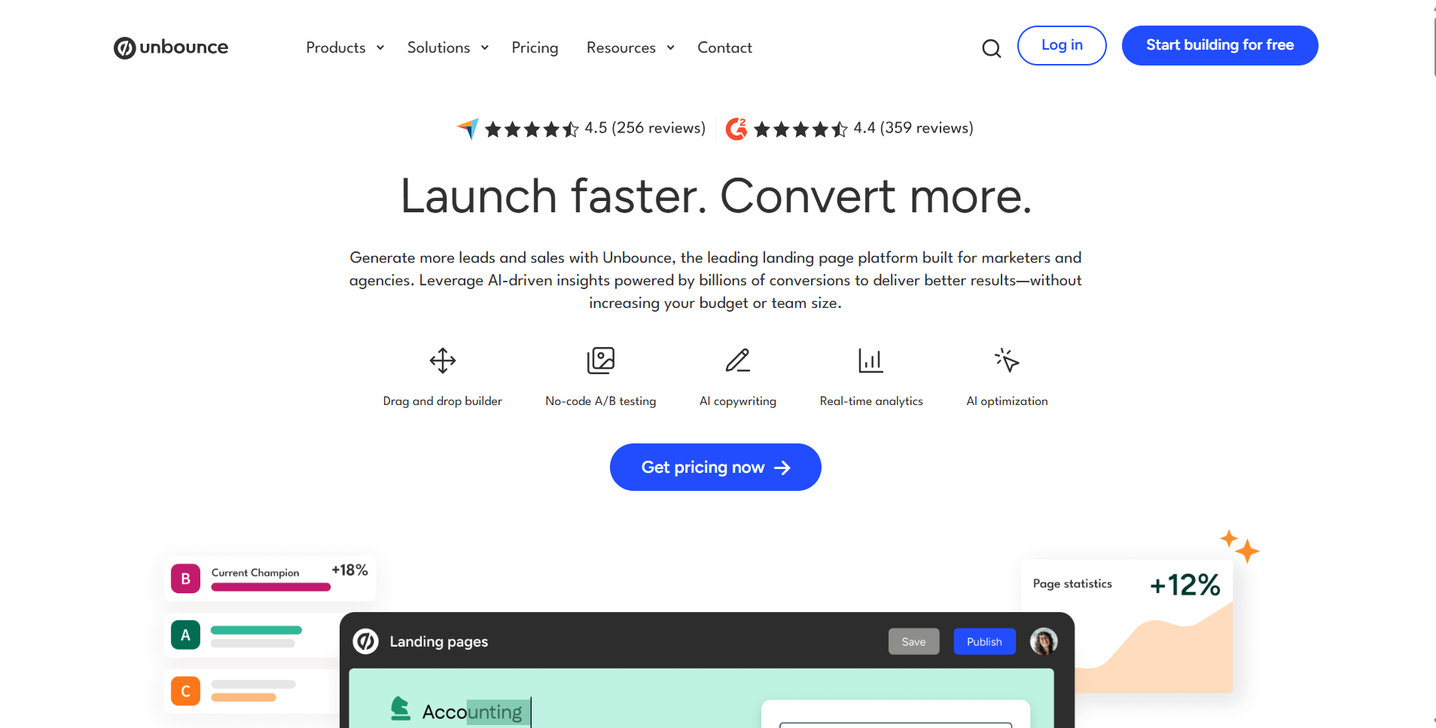The image size is (1436, 728).
Task: Click the +18% champion value
Action: tap(349, 571)
